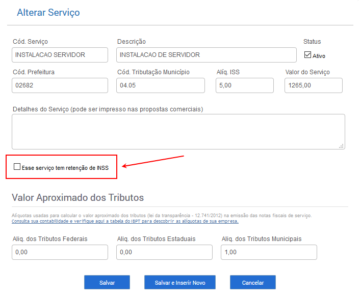Focus the Detalhes do Serviço text area

click(178, 132)
